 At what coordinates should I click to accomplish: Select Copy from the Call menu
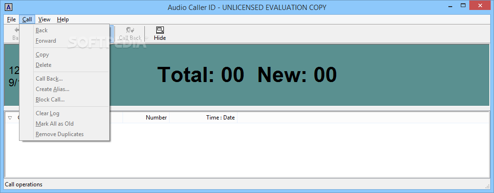pos(65,55)
